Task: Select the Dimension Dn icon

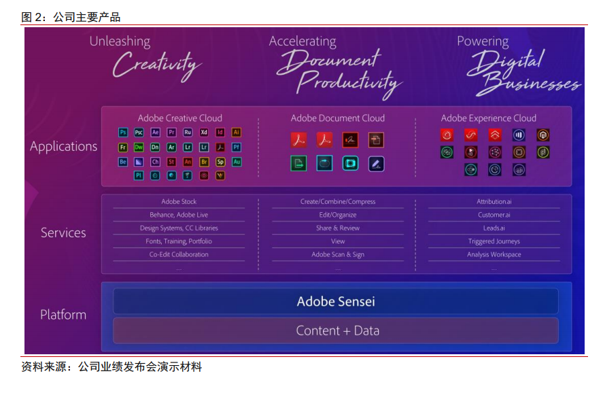Action: tap(155, 148)
